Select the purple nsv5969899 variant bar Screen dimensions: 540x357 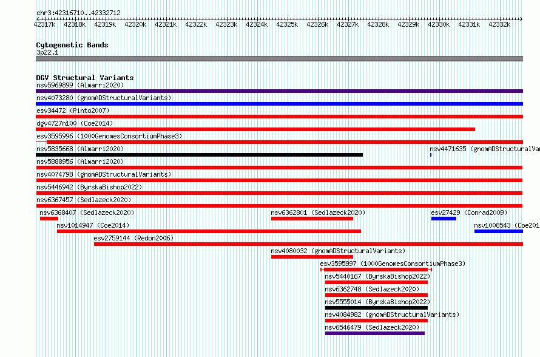279,91
